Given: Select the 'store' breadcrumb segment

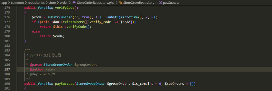Looking at the screenshot, I should 52,2.
